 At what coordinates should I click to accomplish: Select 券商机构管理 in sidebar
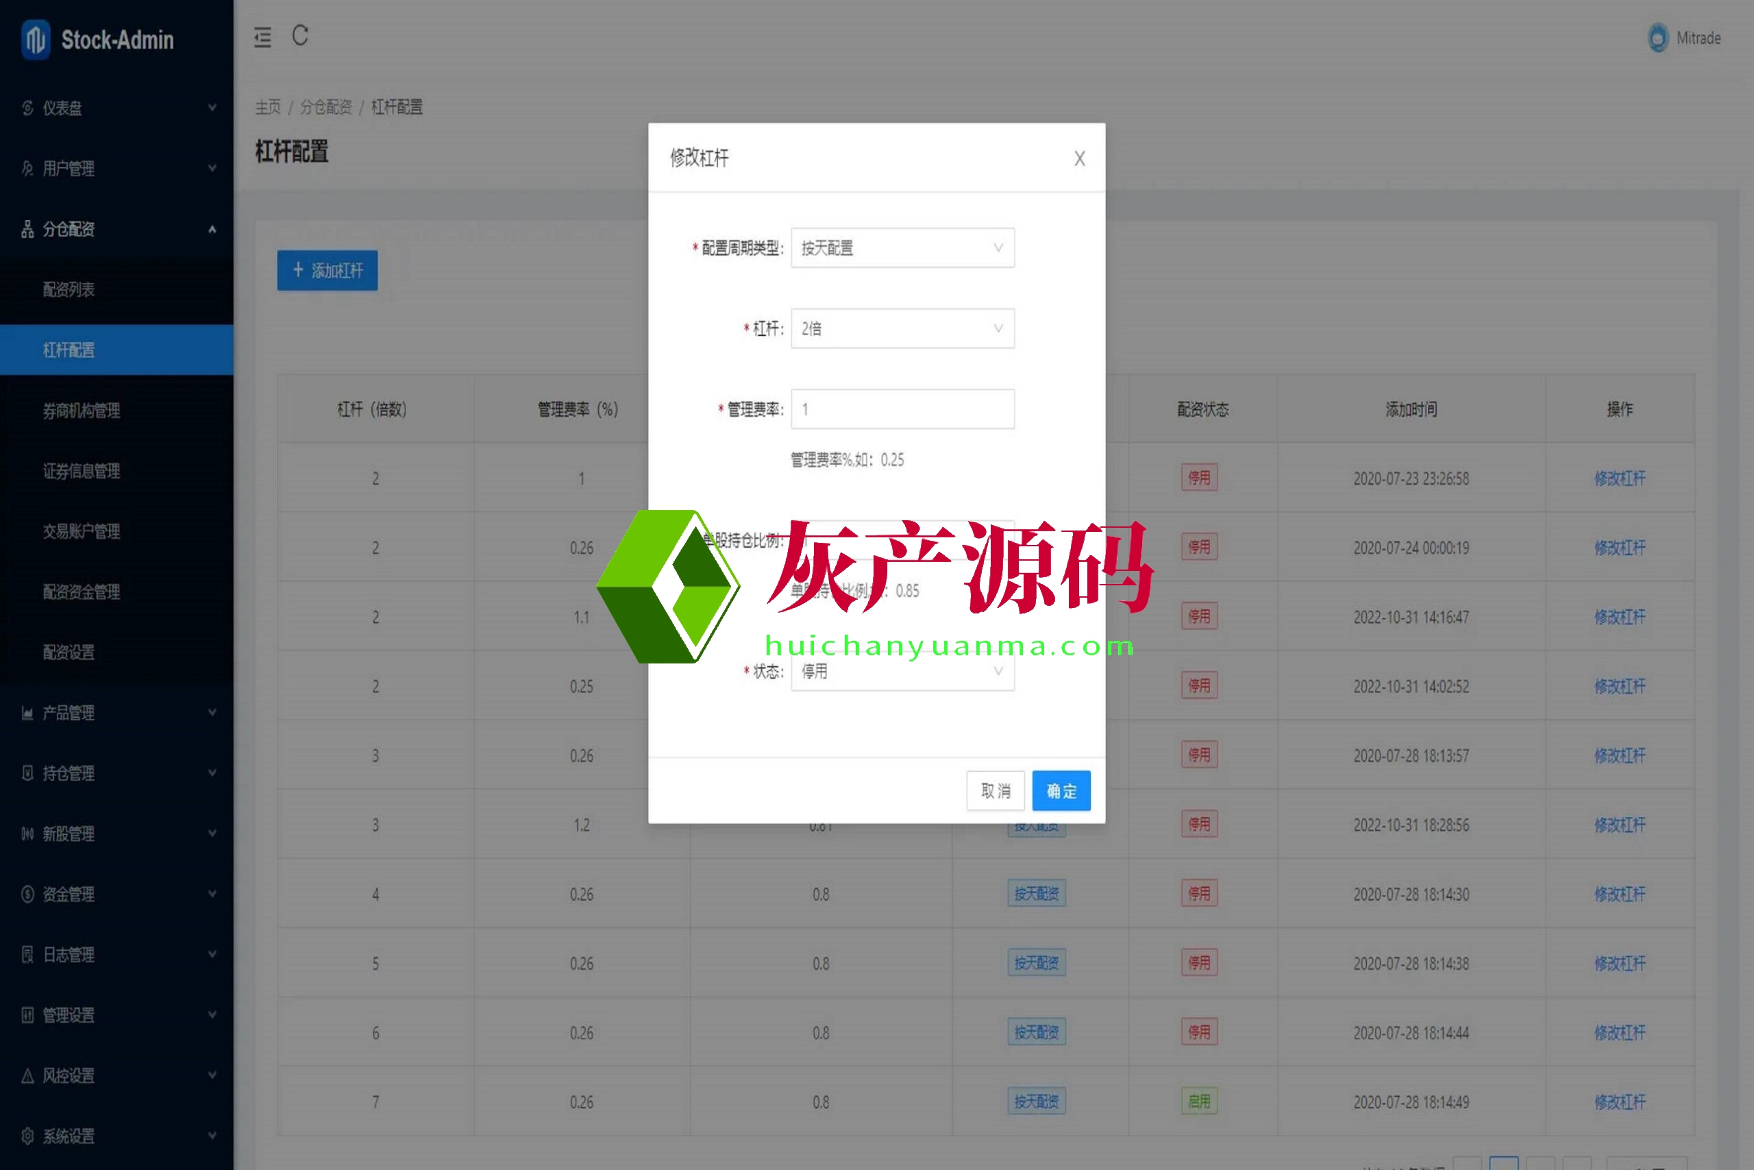[x=82, y=411]
